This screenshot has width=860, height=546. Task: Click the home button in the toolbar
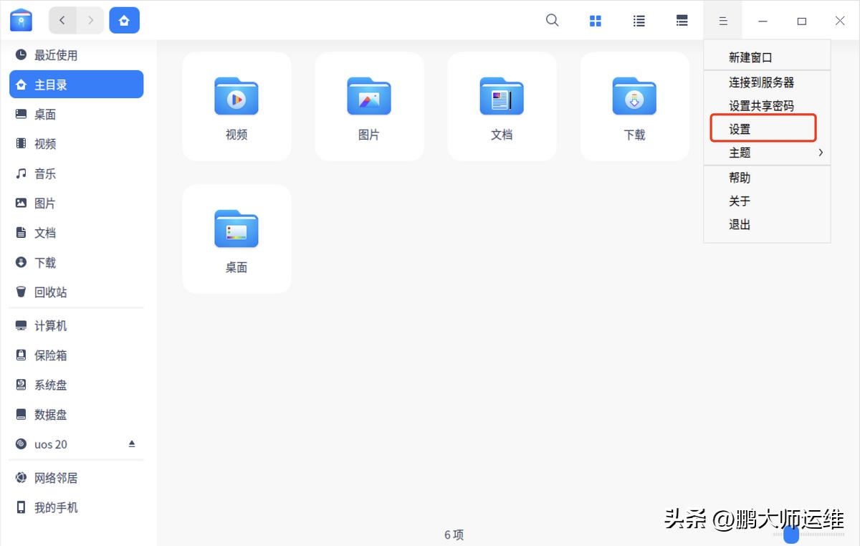click(x=124, y=21)
